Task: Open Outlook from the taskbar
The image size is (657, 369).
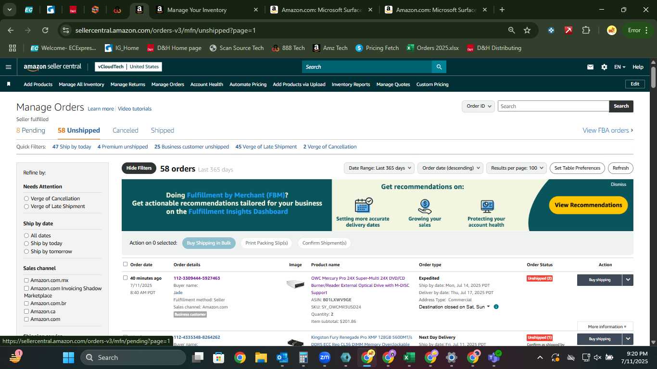Action: click(282, 357)
